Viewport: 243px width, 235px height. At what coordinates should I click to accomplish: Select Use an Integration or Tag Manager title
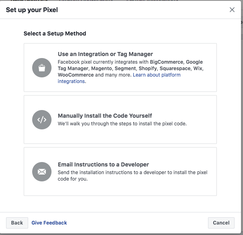tap(105, 54)
